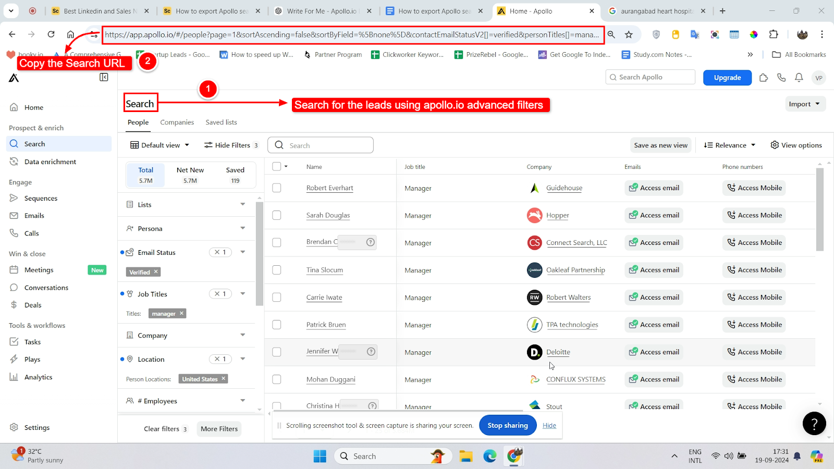Click Stop sharing button
The image size is (834, 469).
tap(508, 425)
